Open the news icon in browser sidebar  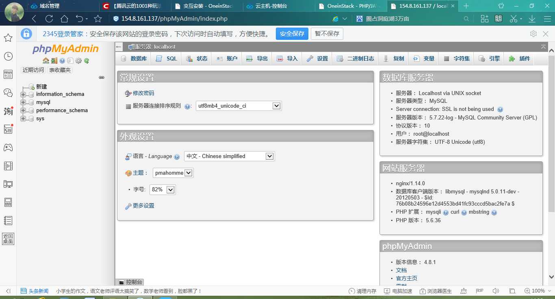coord(8,74)
